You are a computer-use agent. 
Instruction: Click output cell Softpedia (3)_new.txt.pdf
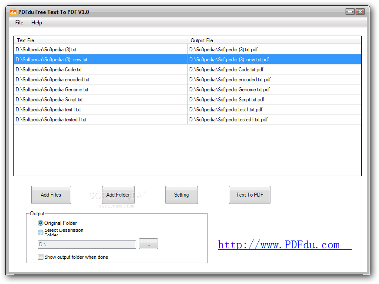274,60
